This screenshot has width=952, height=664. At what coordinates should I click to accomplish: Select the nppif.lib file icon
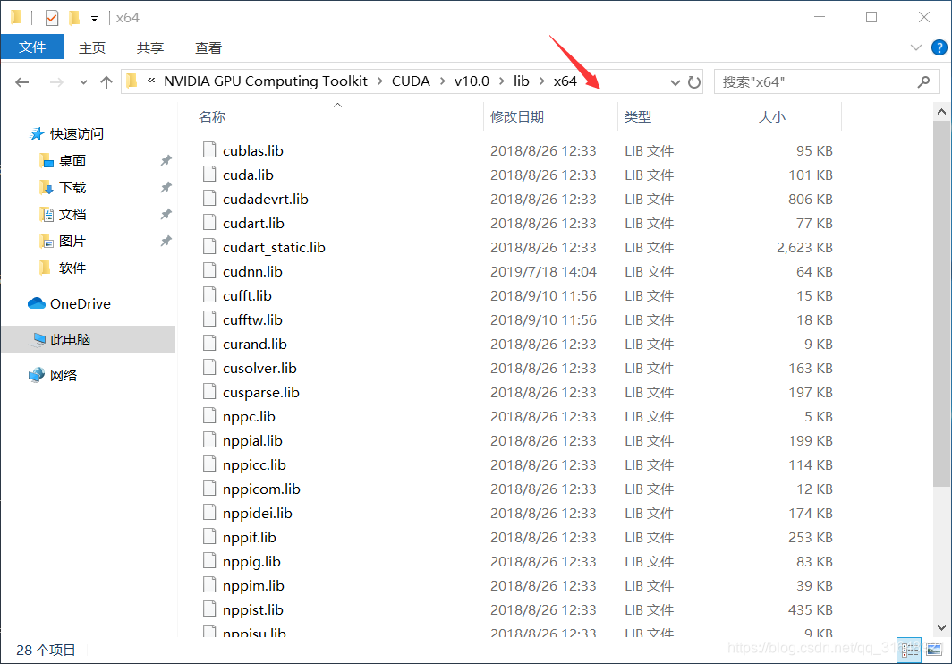tap(209, 536)
